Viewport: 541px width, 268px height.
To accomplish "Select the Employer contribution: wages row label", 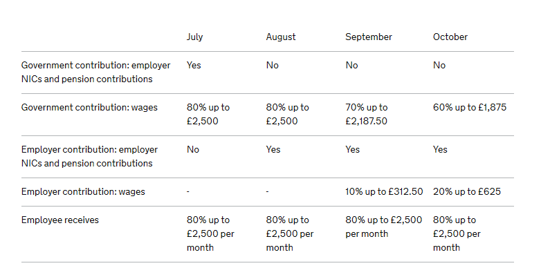I will pos(83,191).
